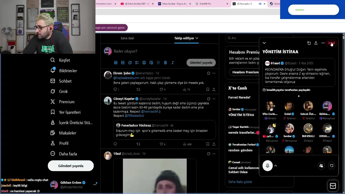Bookmark Ekrem Şabo's post
Screen dimensions: 345x194
[x=208, y=89]
